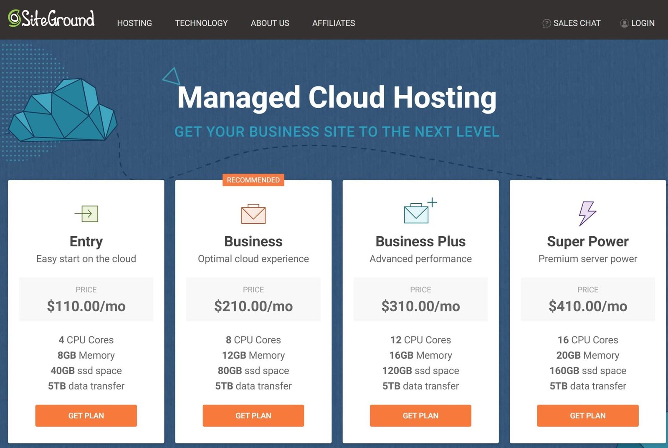
Task: Click '4 CPU Cores' spec
Action: (86, 340)
